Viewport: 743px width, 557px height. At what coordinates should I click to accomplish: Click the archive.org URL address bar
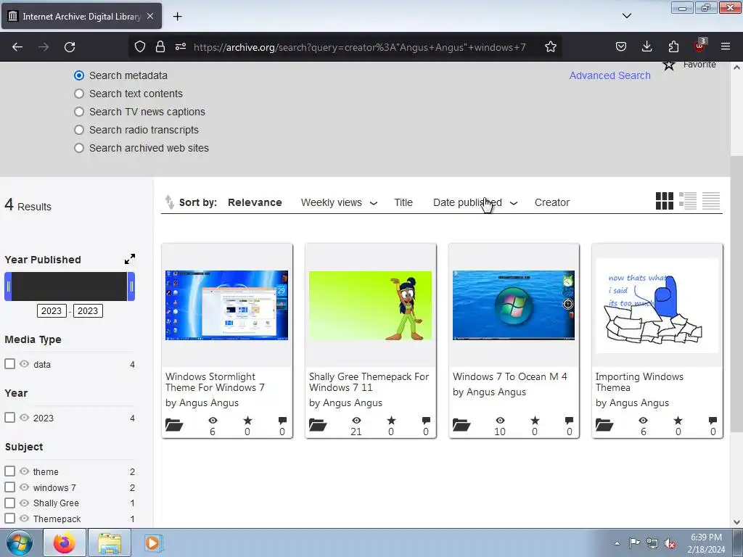(359, 47)
